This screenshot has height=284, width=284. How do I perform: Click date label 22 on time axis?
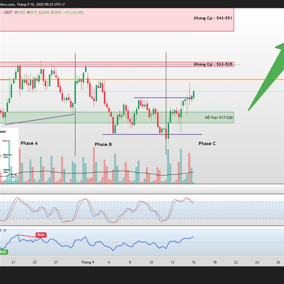point(236,262)
